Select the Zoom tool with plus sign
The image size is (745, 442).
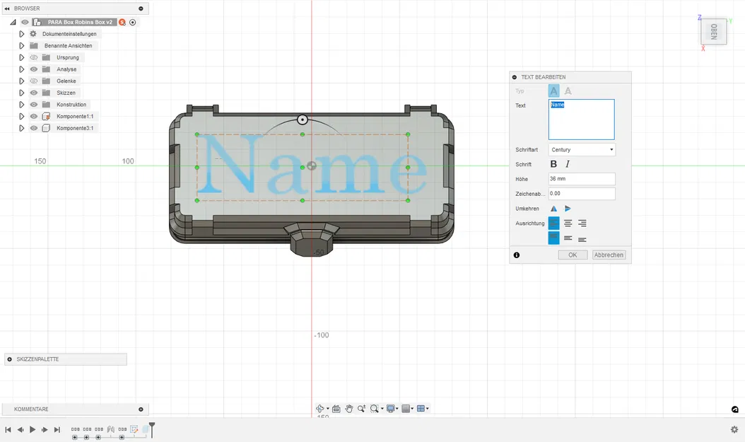click(362, 409)
